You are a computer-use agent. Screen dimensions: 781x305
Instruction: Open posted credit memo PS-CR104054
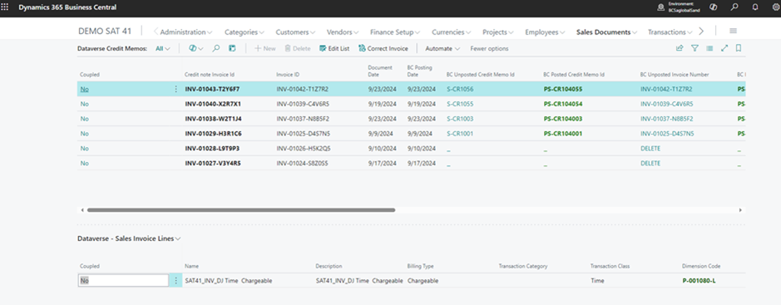563,104
